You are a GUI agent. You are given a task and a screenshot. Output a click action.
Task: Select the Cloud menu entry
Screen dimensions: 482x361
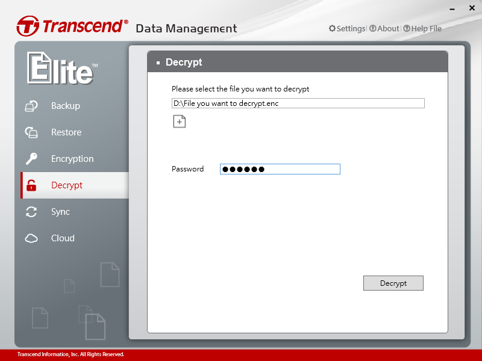click(63, 238)
